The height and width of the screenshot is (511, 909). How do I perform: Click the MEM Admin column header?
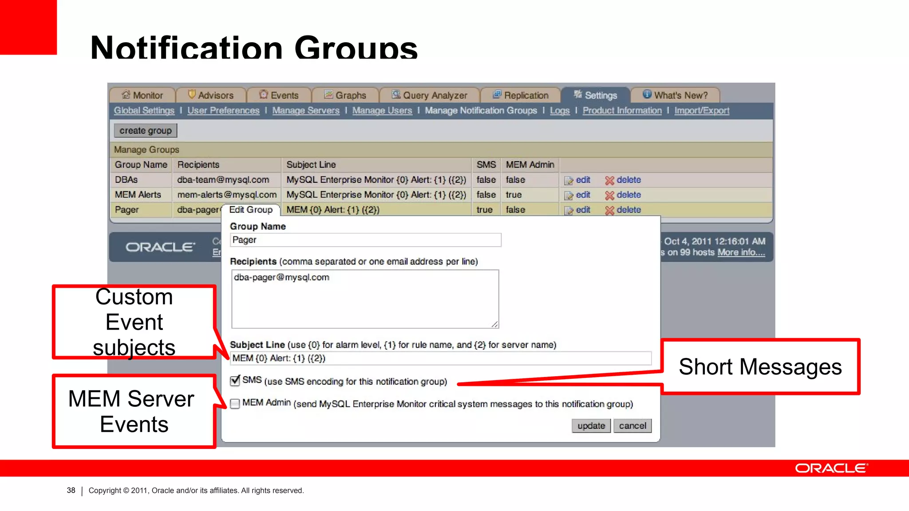(x=530, y=165)
